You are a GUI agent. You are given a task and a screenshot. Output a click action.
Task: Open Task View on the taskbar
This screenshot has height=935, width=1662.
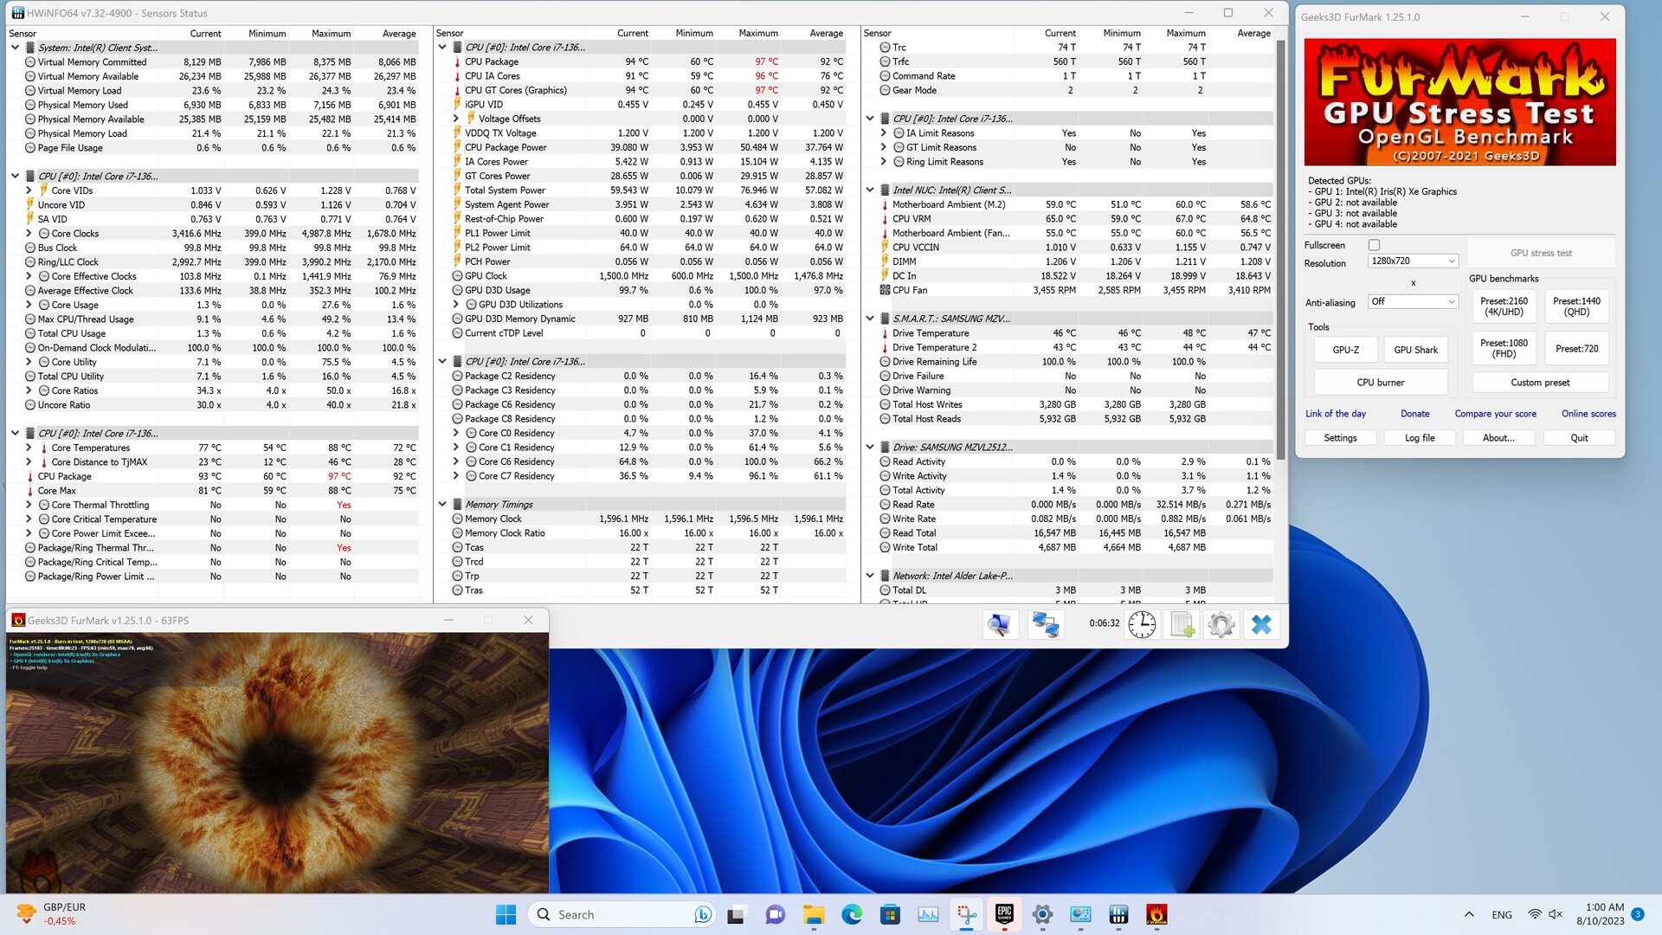point(736,914)
